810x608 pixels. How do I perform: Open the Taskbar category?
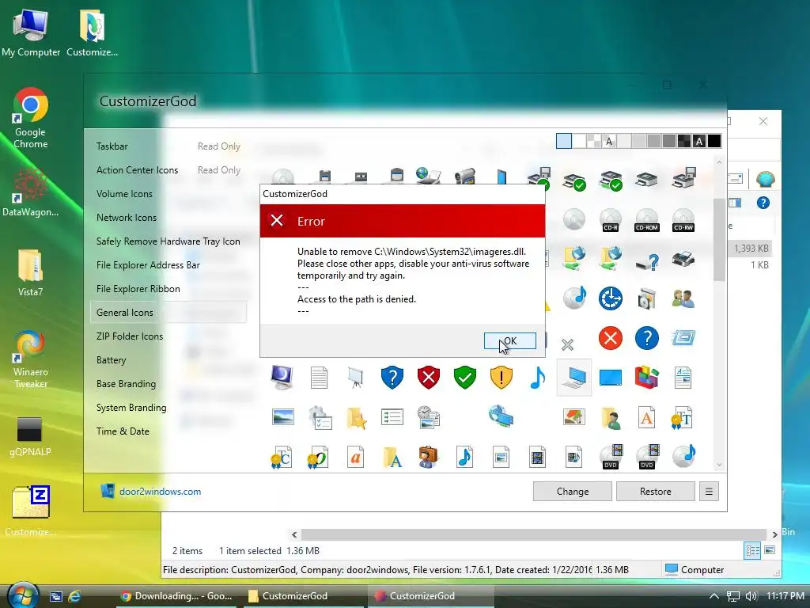(x=112, y=146)
